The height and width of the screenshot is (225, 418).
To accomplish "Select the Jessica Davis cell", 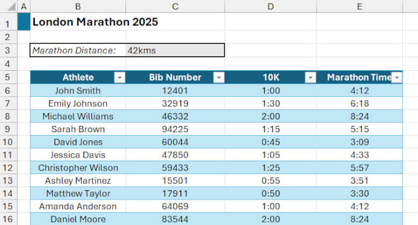I will point(78,155).
